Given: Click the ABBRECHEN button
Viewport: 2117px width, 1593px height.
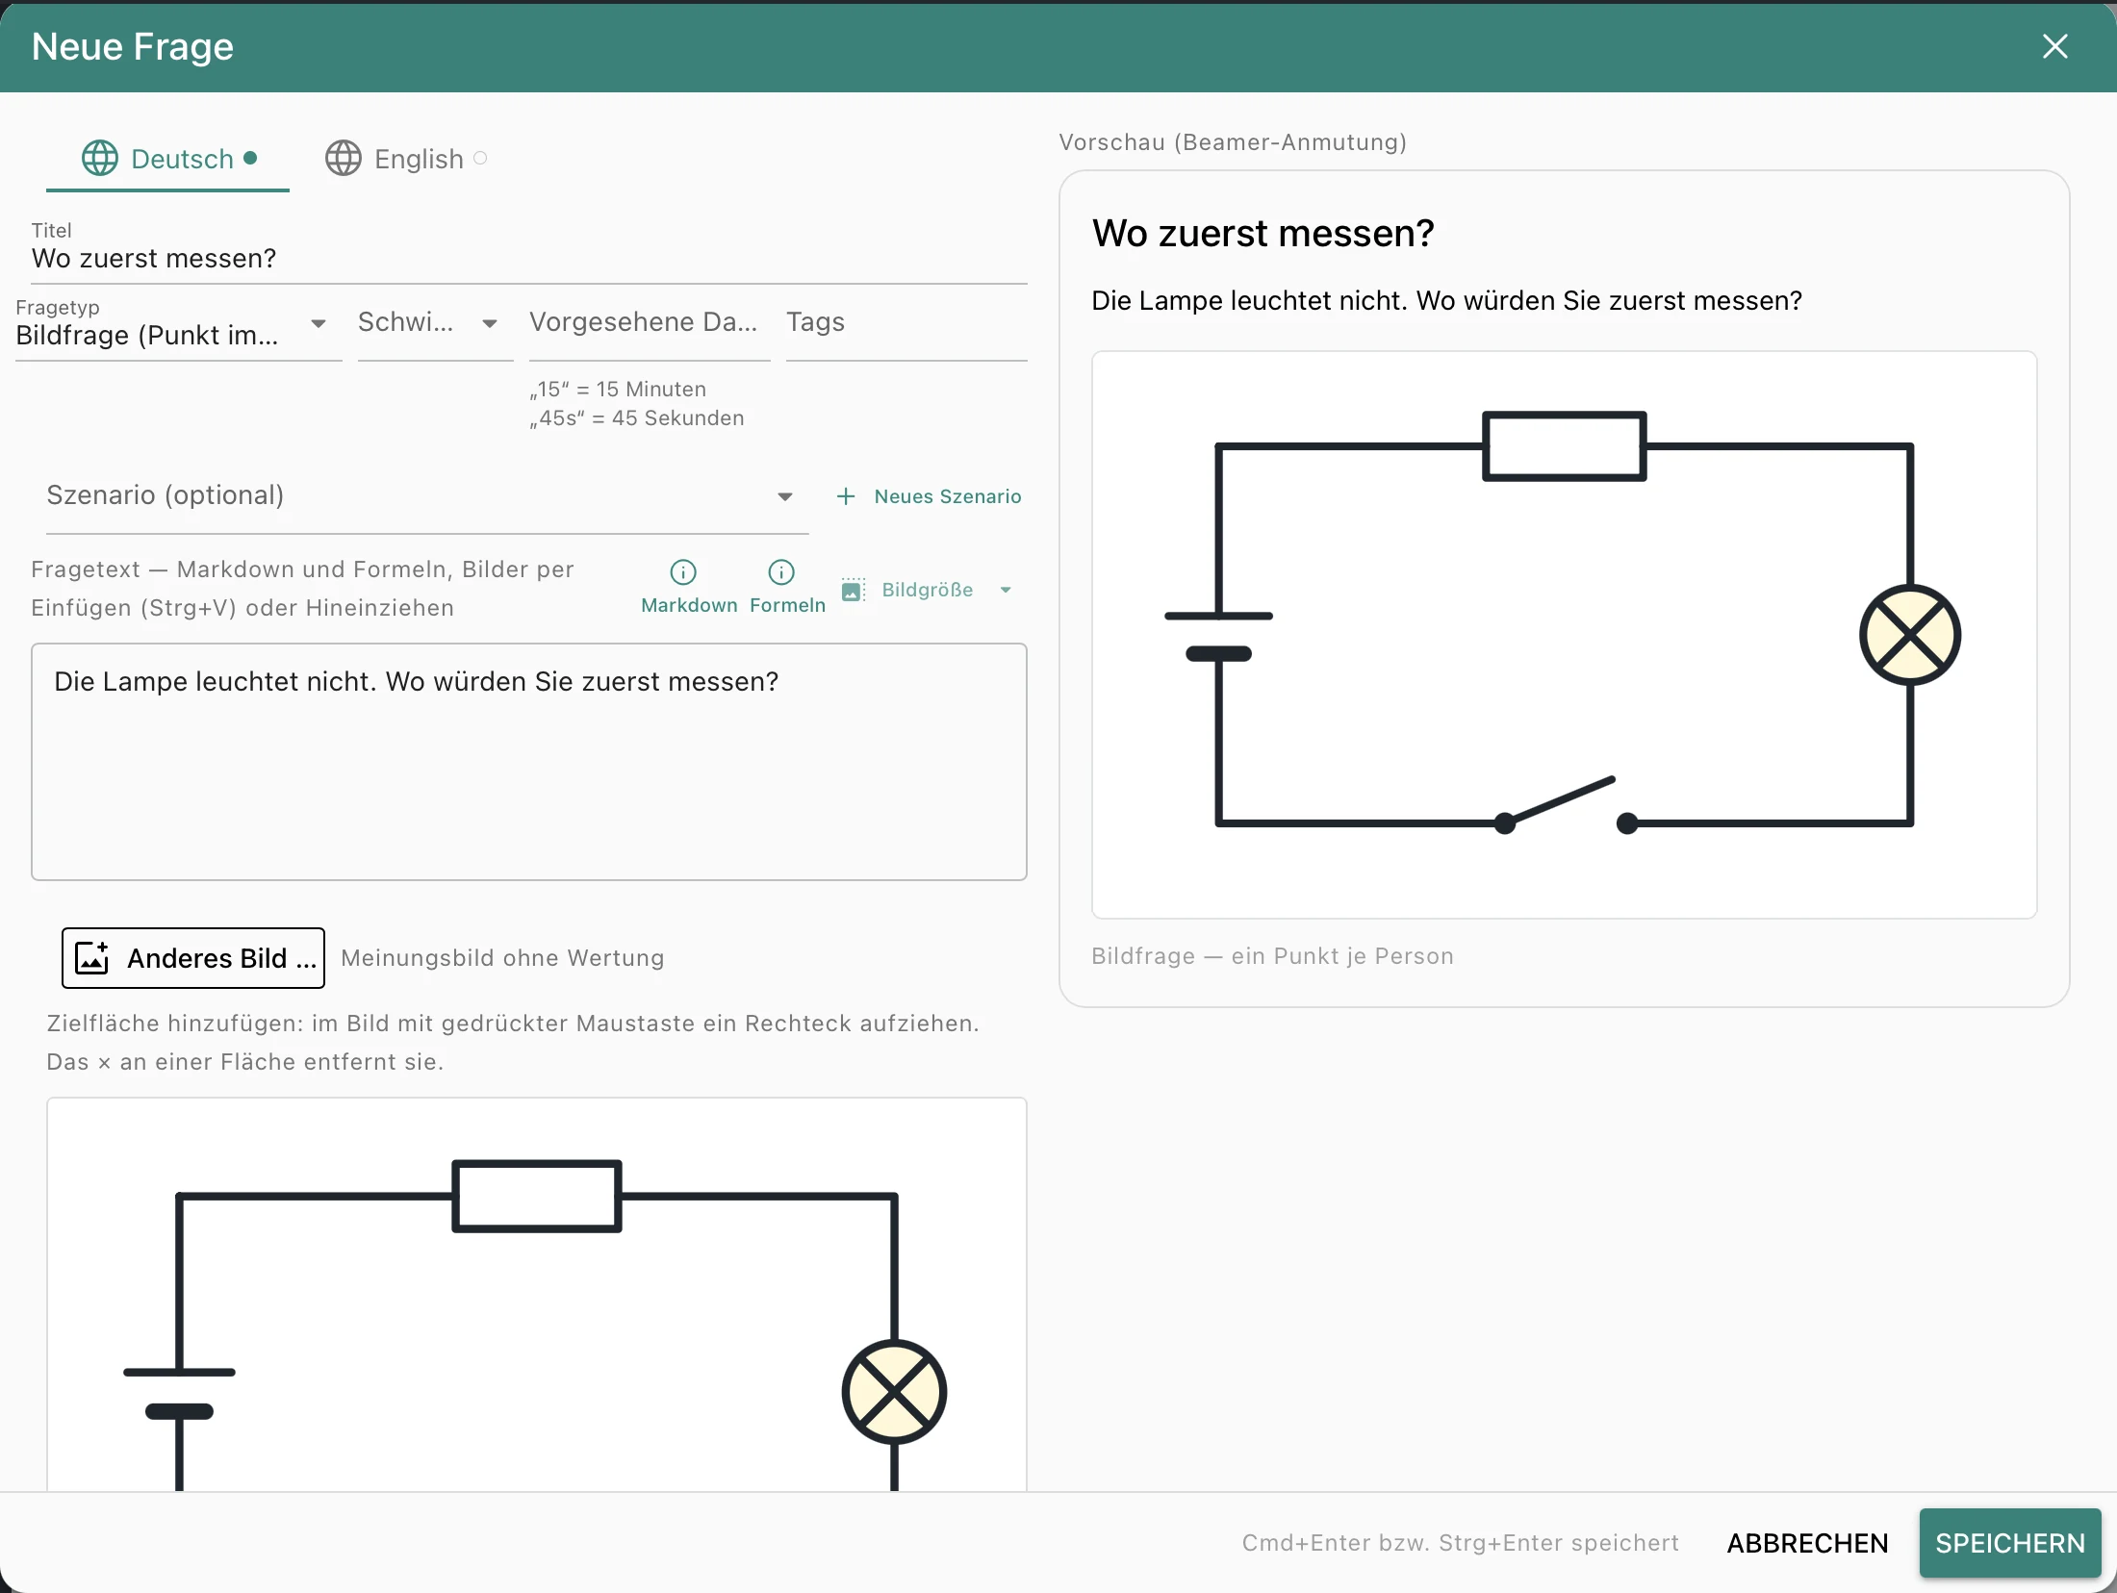Looking at the screenshot, I should tap(1807, 1543).
